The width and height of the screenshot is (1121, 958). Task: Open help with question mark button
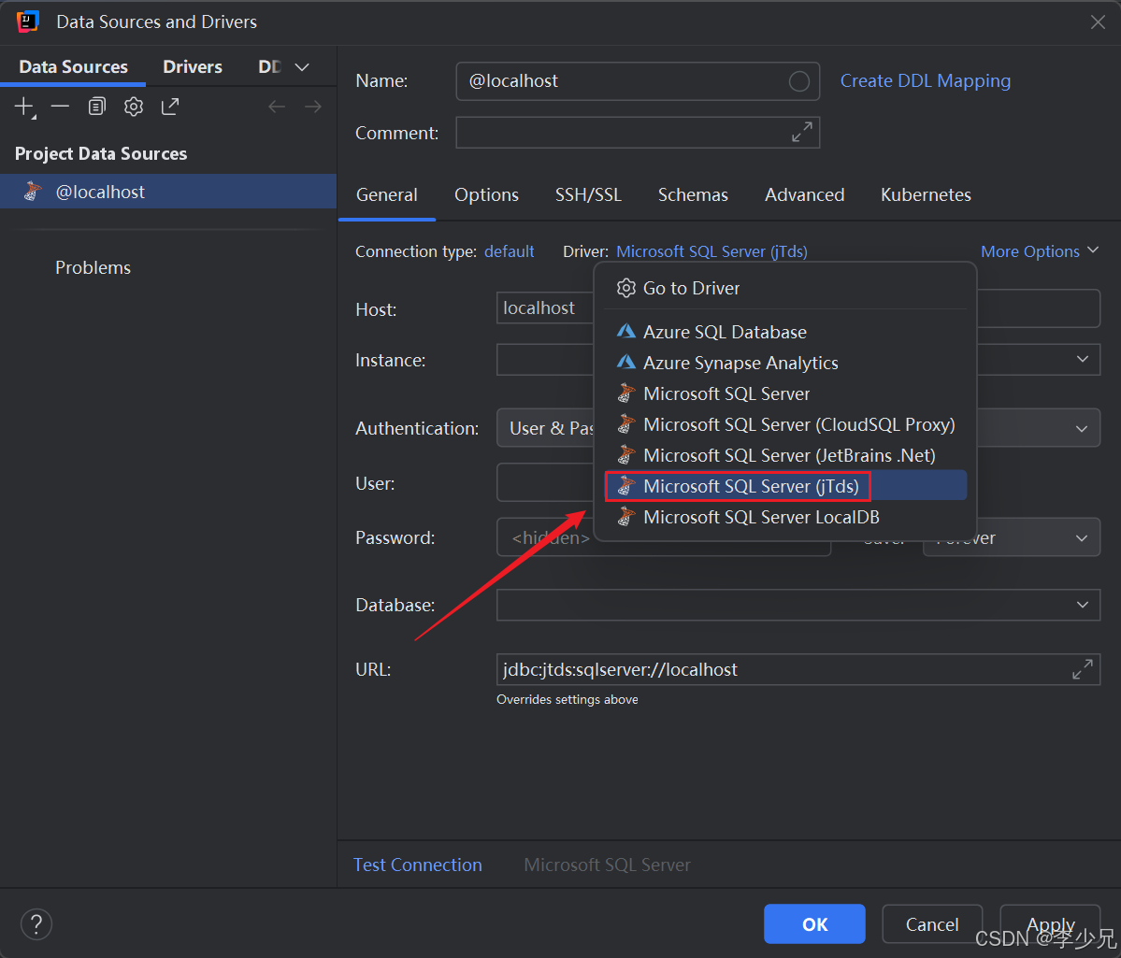(36, 923)
